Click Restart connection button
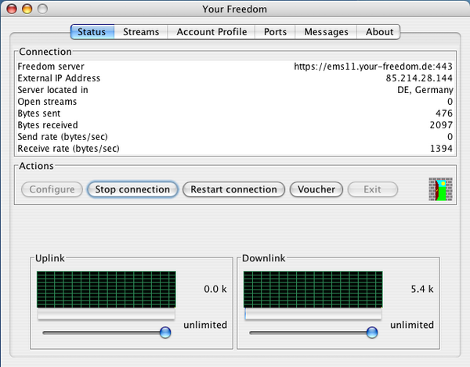Image resolution: width=470 pixels, height=367 pixels. coord(233,189)
